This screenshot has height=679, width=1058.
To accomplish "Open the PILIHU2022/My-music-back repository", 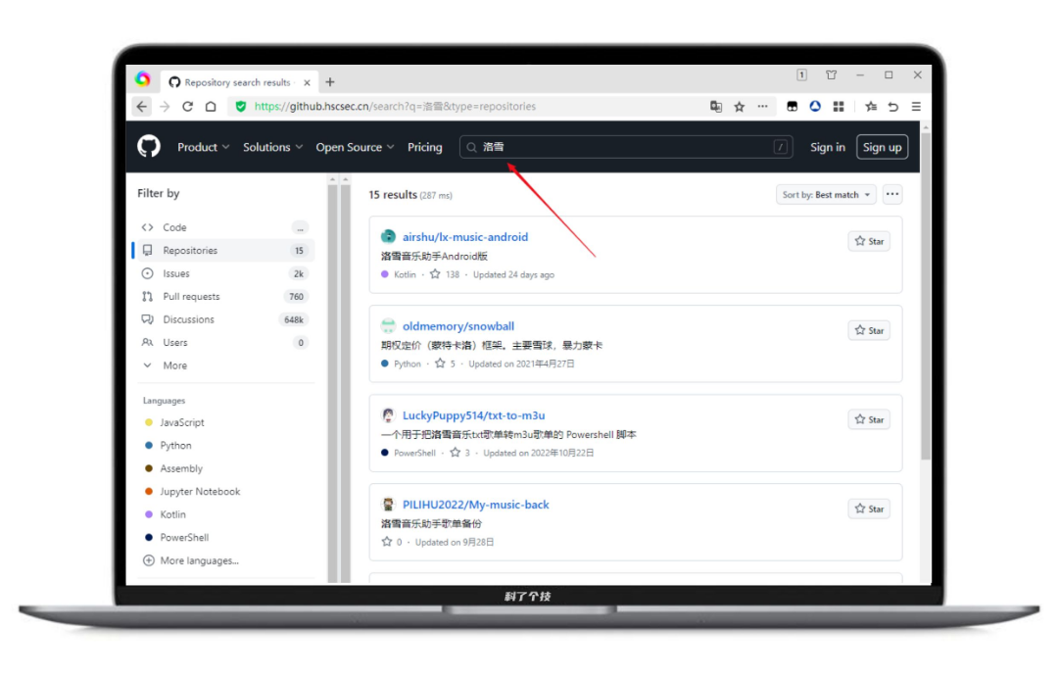I will click(476, 505).
